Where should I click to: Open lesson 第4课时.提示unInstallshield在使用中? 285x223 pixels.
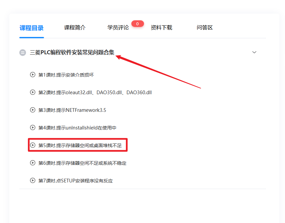[77, 128]
